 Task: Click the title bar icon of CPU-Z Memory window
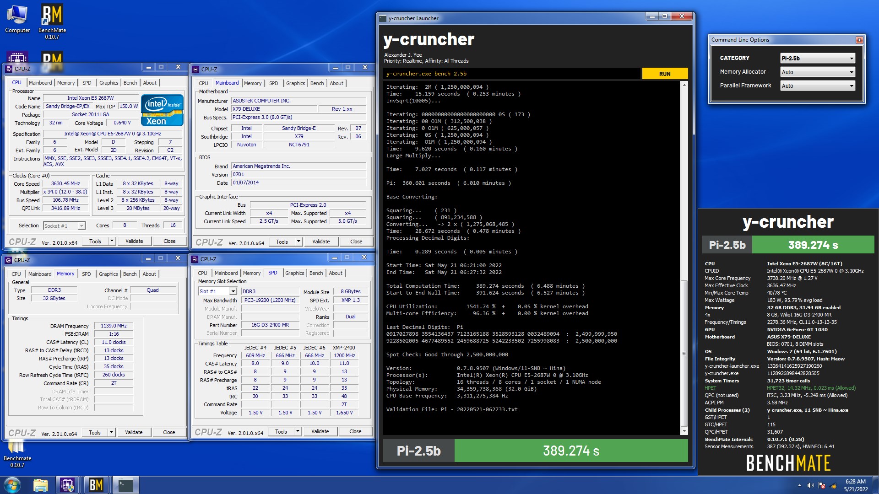point(9,260)
